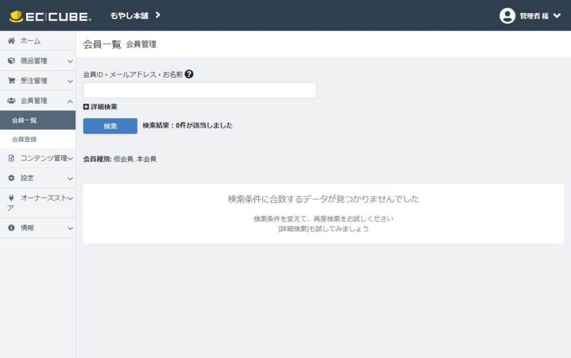Expand the 商品管理 menu chevron
The width and height of the screenshot is (571, 358).
(70, 61)
